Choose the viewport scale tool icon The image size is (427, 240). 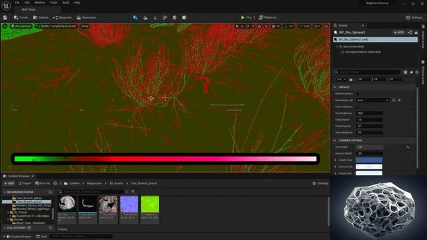coord(252,26)
